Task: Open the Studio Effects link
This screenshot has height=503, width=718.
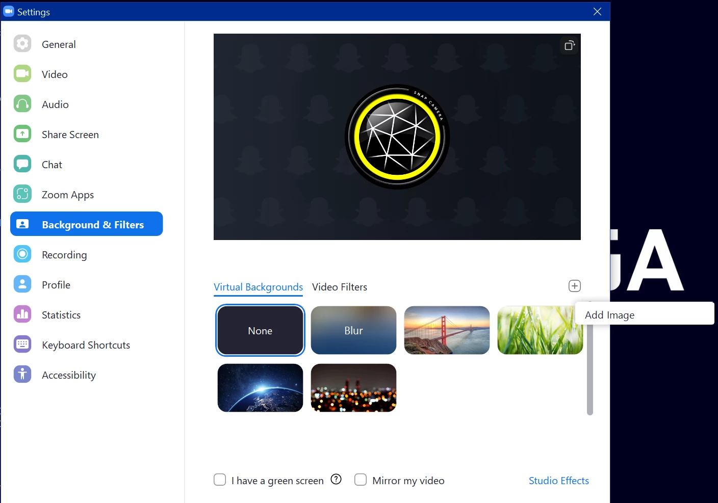Action: (559, 481)
